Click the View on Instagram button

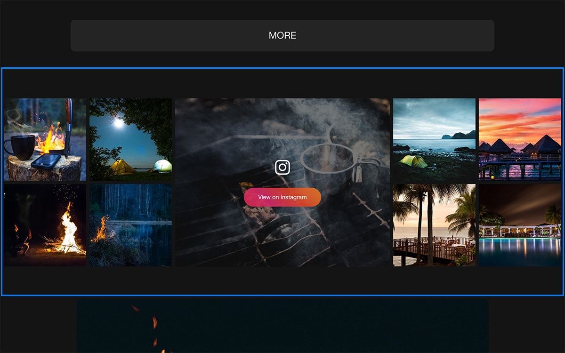click(282, 197)
